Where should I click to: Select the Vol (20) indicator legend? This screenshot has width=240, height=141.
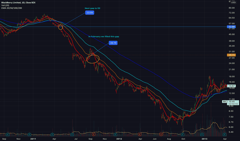(x=5, y=5)
